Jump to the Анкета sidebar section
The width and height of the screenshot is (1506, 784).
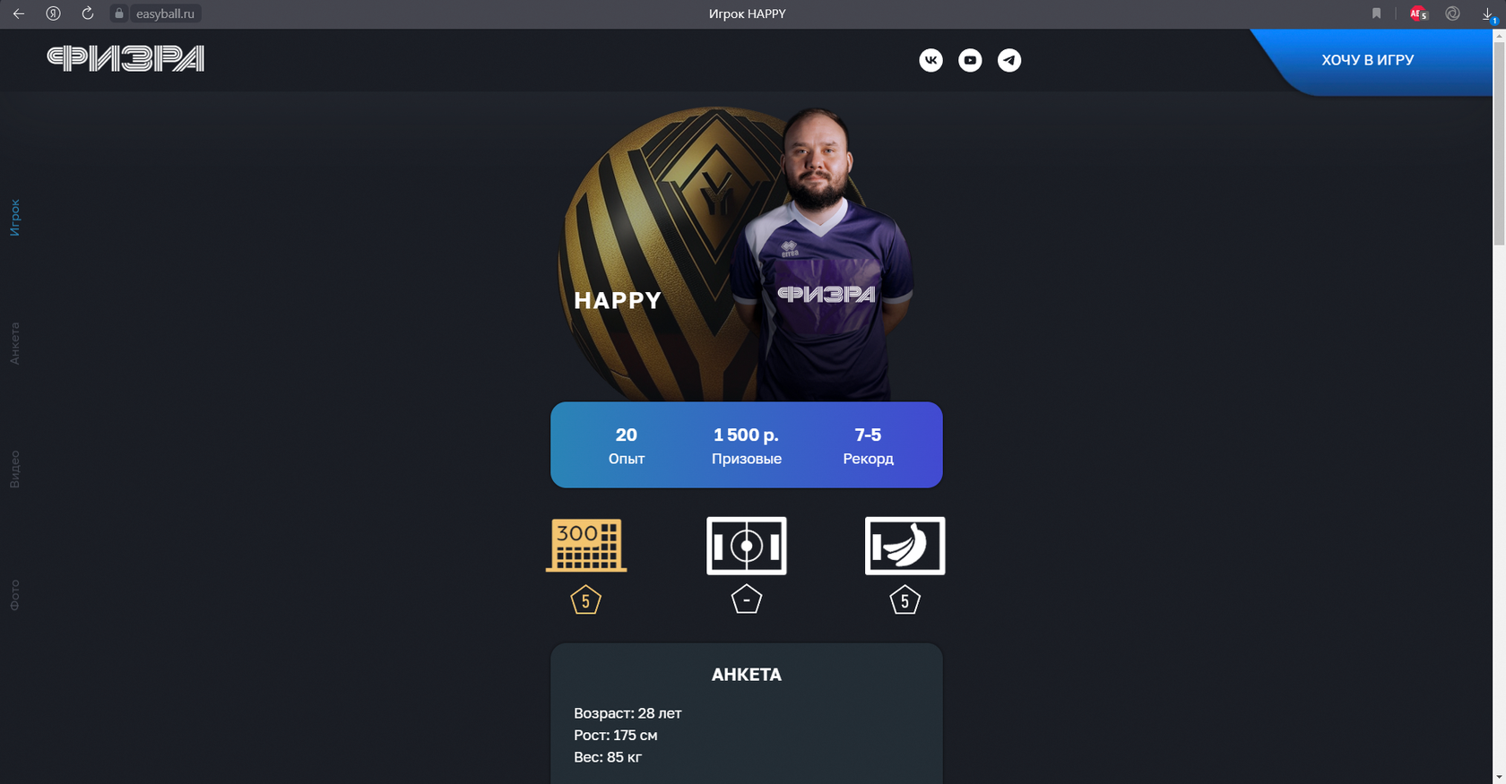[15, 343]
